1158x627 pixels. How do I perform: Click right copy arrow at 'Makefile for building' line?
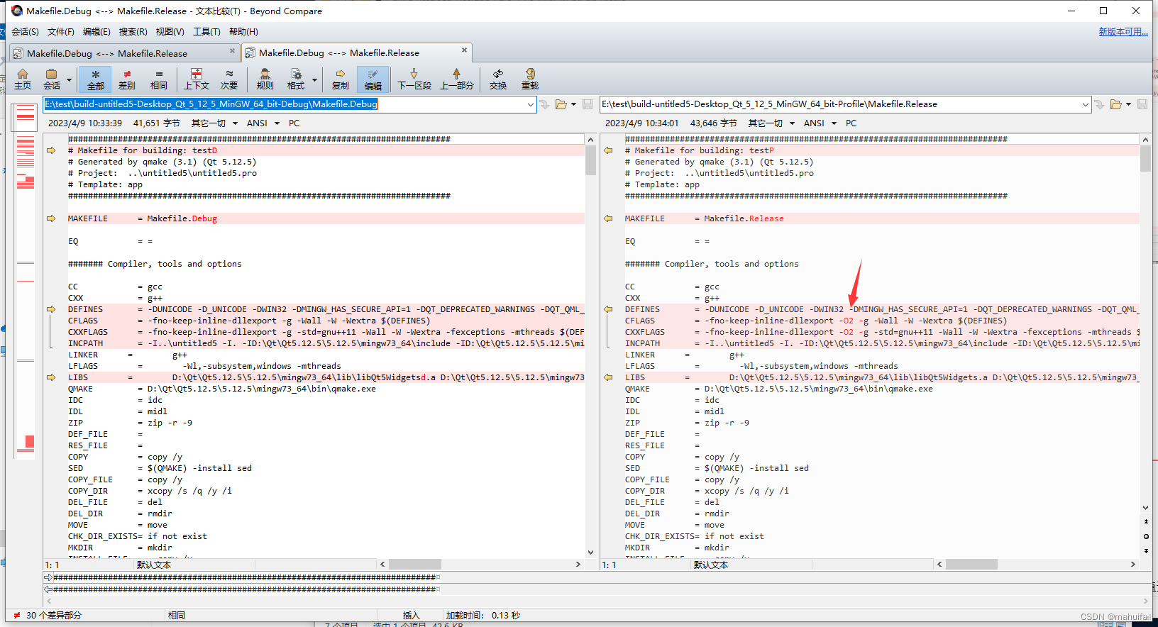[x=608, y=150]
